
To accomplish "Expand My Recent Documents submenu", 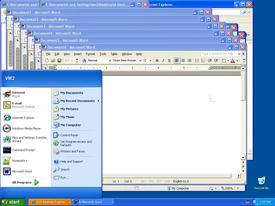I will [x=77, y=101].
